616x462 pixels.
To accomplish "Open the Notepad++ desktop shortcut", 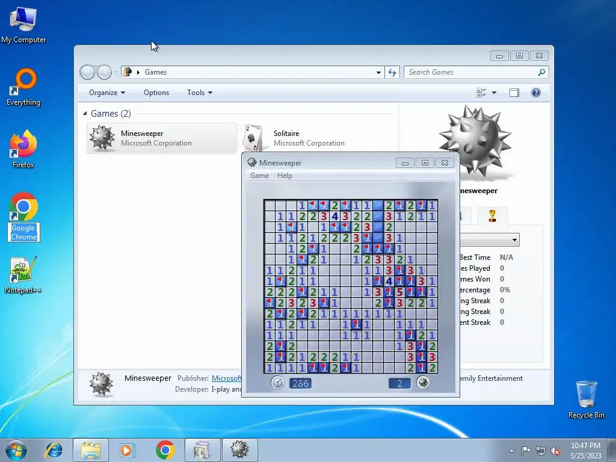I will click(x=23, y=274).
